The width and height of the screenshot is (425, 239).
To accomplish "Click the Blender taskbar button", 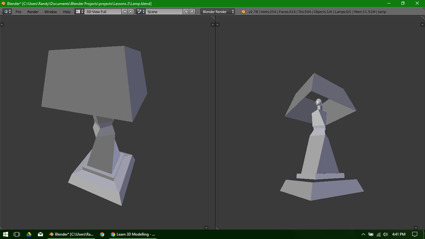I will pyautogui.click(x=72, y=234).
